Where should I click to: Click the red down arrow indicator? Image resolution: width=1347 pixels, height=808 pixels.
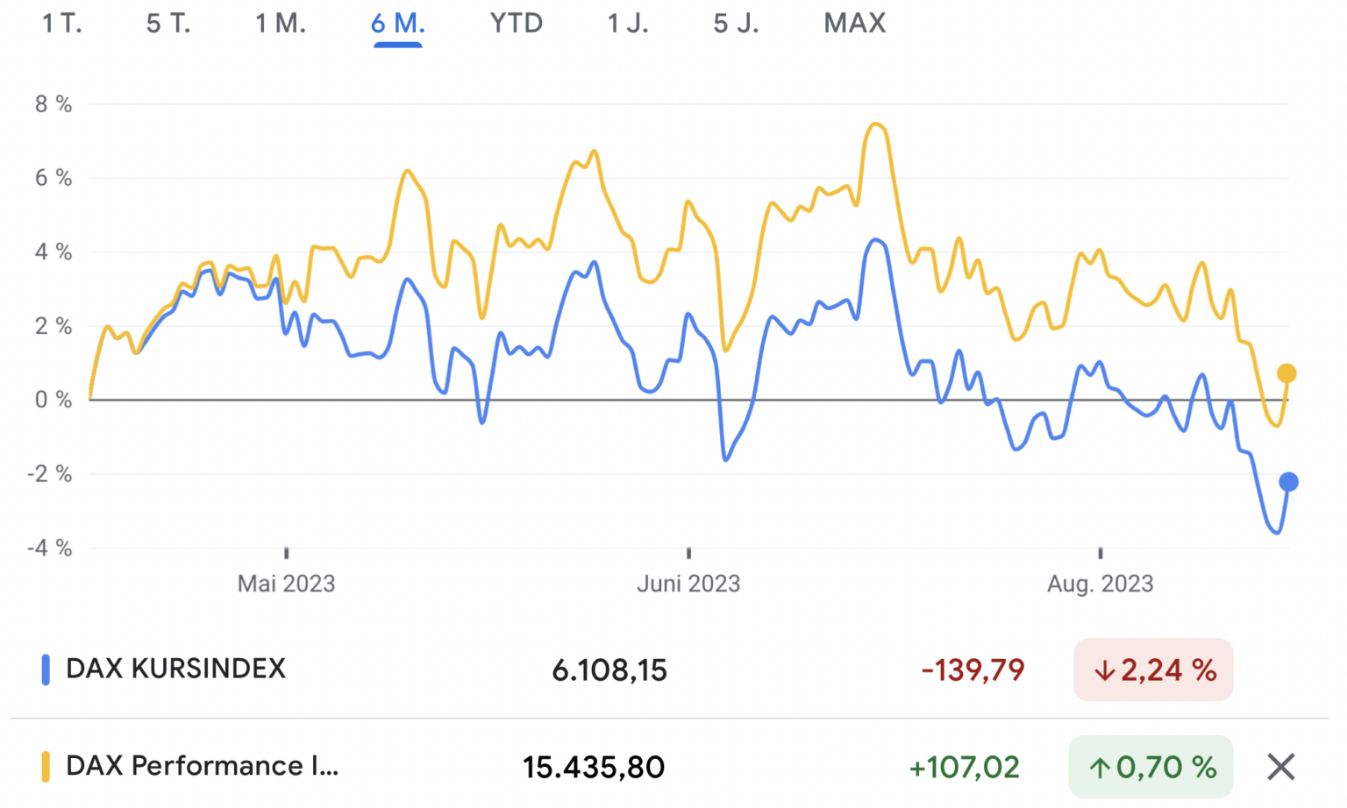[1107, 670]
